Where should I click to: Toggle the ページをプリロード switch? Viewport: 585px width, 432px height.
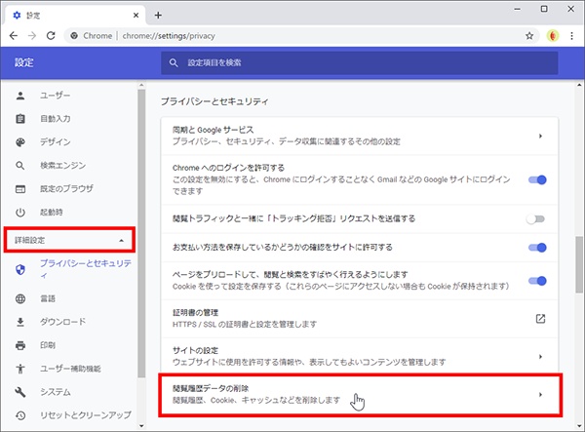tap(537, 281)
